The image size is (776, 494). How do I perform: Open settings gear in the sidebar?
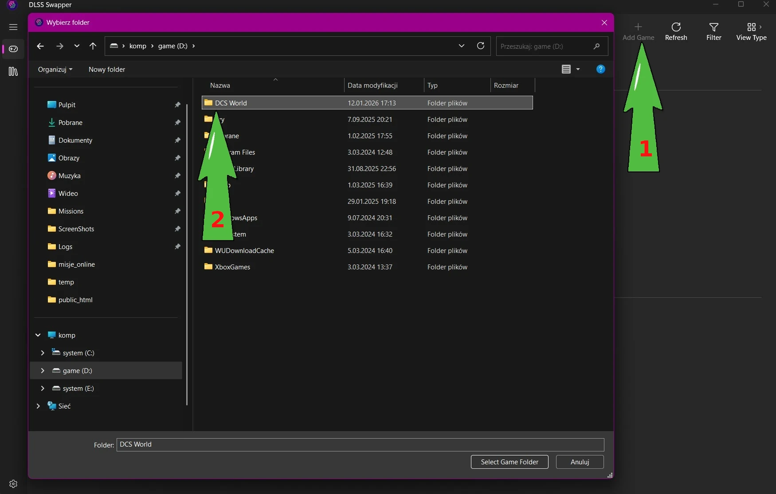[x=13, y=484]
